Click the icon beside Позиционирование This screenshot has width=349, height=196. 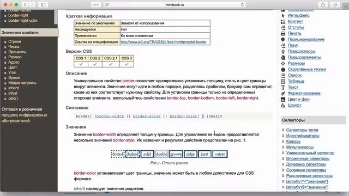pos(283,39)
